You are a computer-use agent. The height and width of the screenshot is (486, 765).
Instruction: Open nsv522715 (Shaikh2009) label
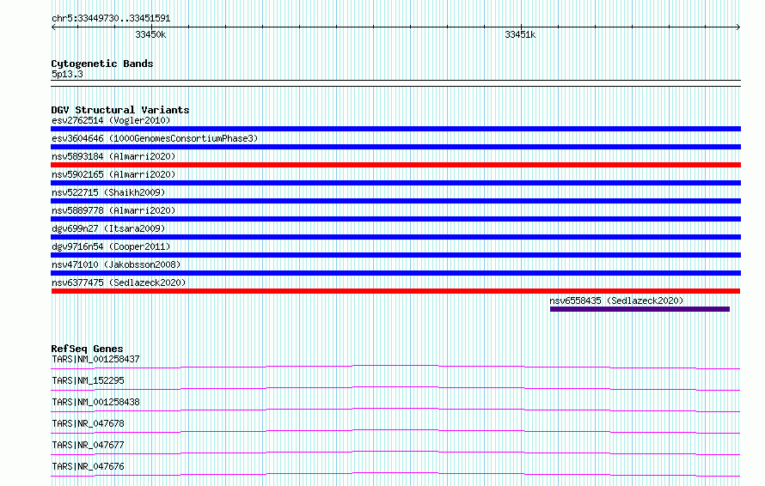108,192
